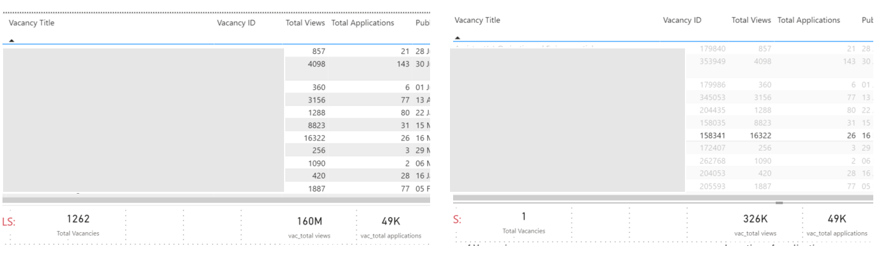The height and width of the screenshot is (280, 877).
Task: Select the card showing 1 Total Vacancies
Action: tap(524, 222)
